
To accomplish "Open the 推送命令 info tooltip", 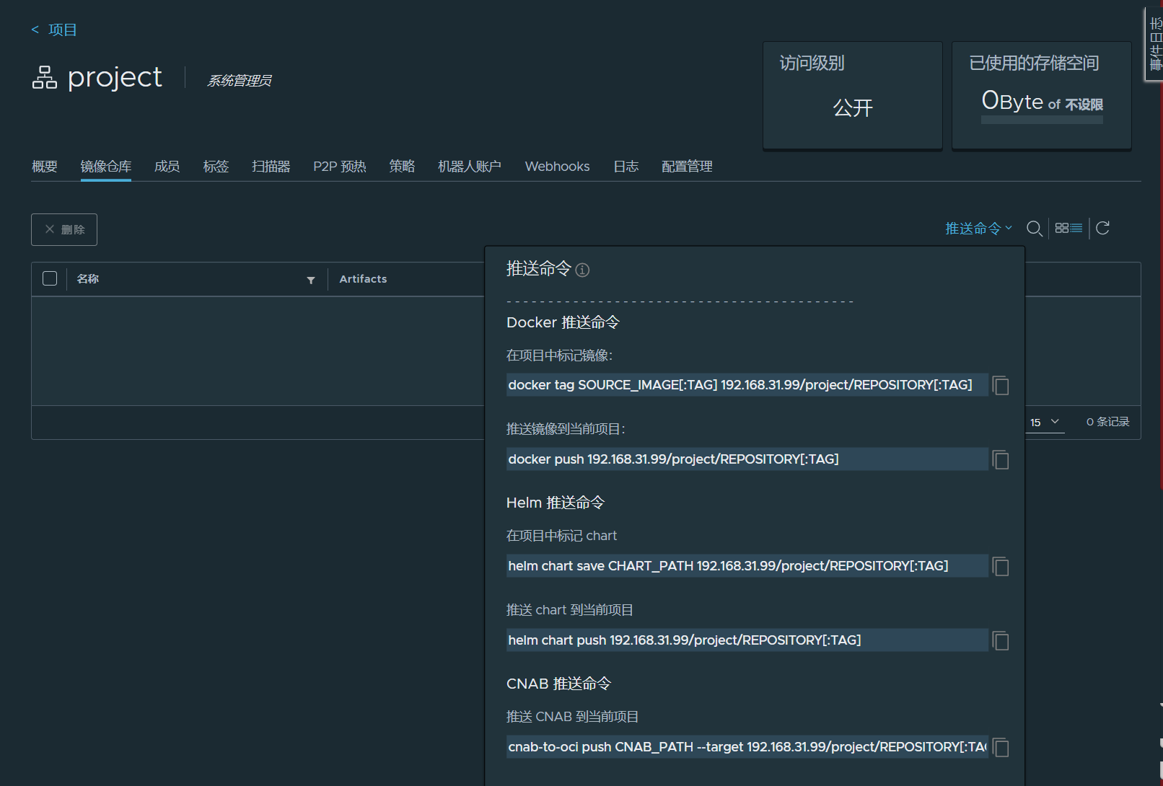I will [x=582, y=270].
